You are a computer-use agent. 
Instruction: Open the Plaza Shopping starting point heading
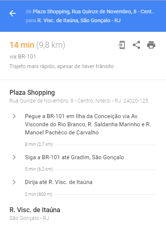[32, 93]
